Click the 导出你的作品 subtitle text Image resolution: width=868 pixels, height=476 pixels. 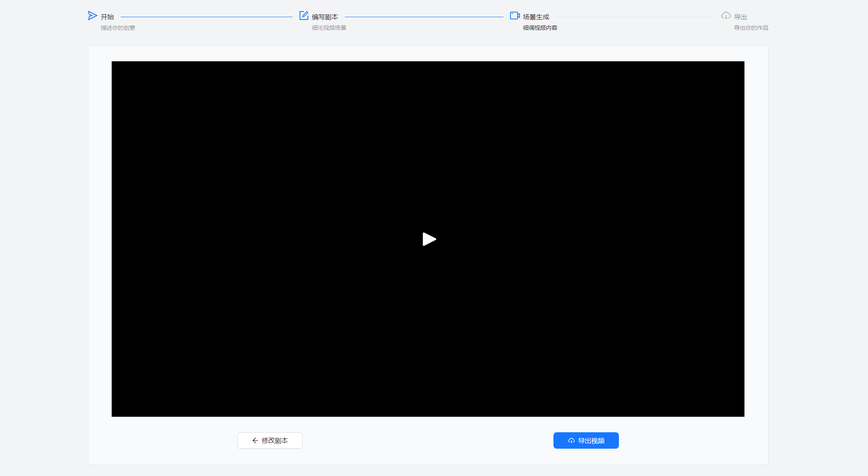point(751,28)
